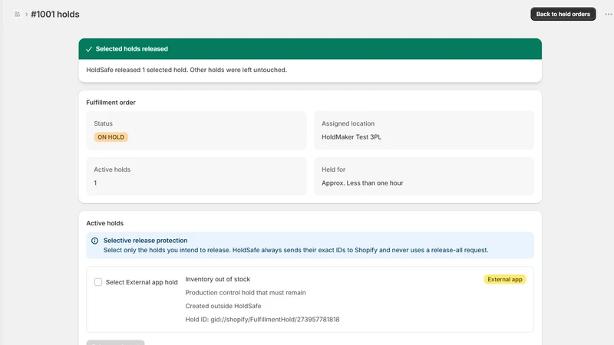Click the info icon in Selective release protection

click(x=94, y=241)
